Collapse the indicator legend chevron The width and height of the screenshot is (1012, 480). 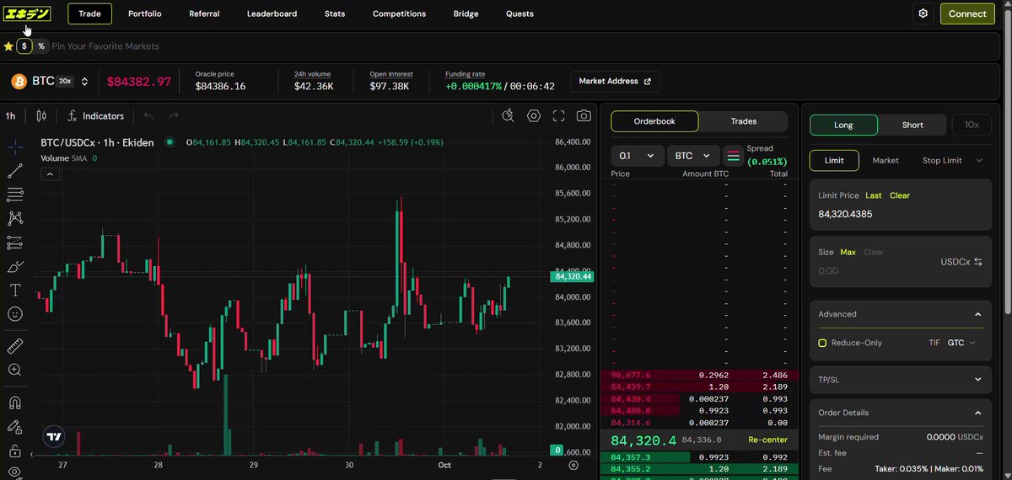[49, 174]
